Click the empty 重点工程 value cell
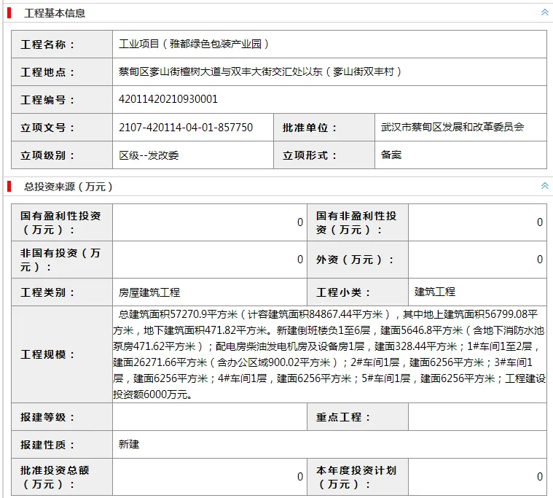The height and width of the screenshot is (498, 553). tap(477, 417)
